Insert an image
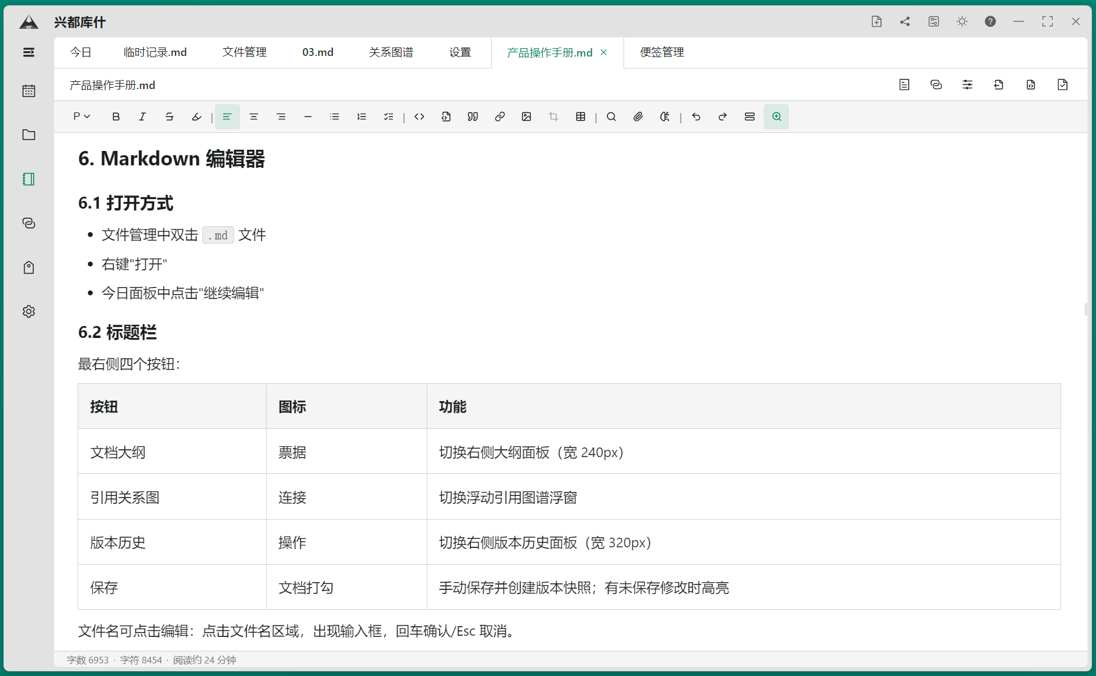This screenshot has width=1096, height=676. pos(527,117)
